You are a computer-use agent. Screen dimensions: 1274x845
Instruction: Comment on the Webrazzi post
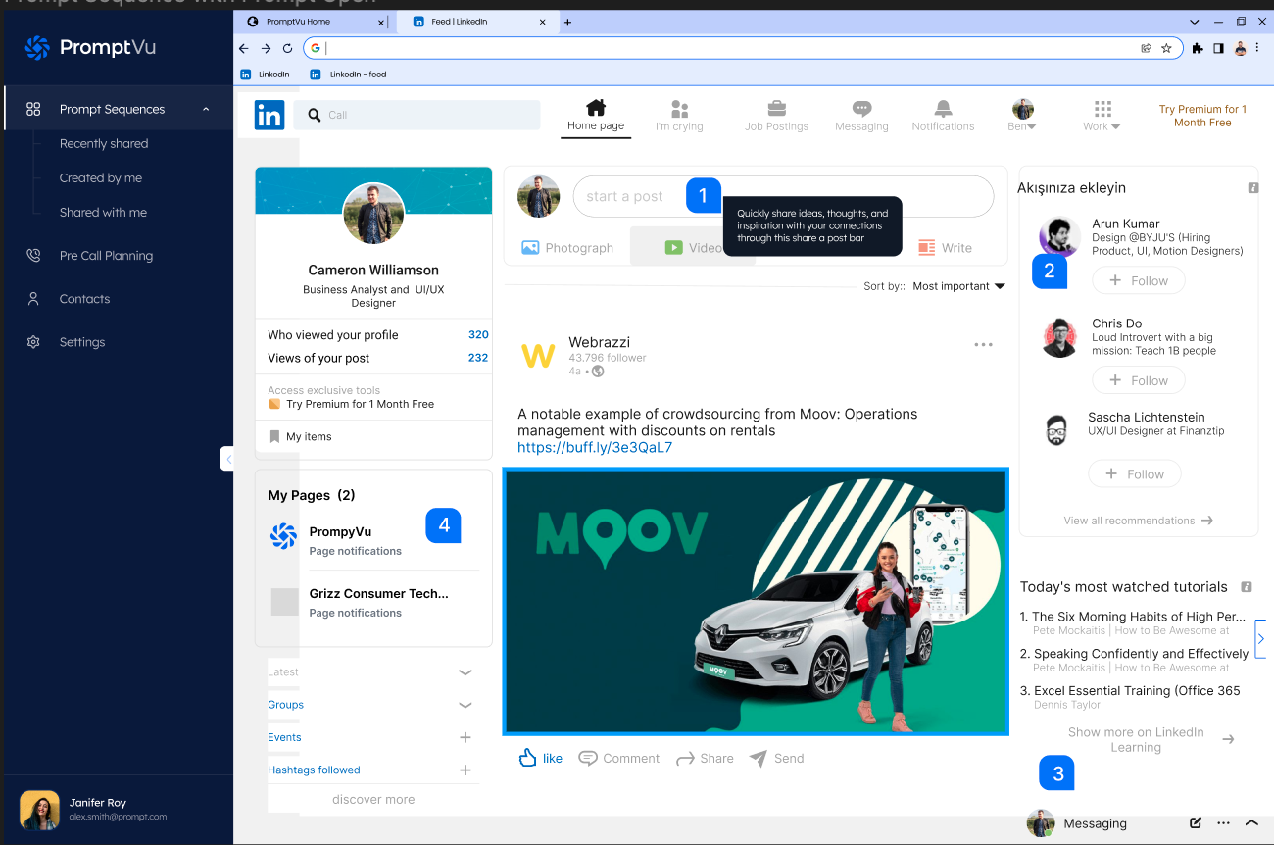tap(618, 758)
